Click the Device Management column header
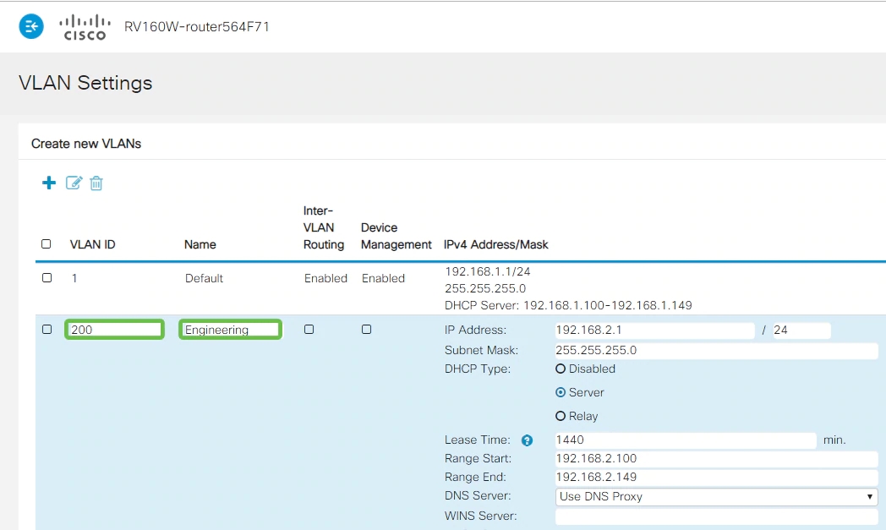This screenshot has width=886, height=530. click(x=397, y=236)
